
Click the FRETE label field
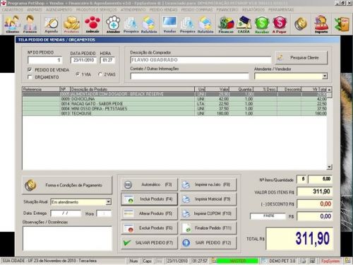tap(268, 216)
